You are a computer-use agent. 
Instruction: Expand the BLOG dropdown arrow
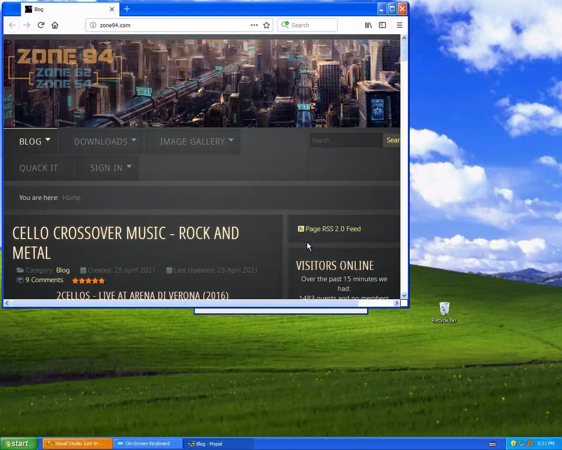[48, 140]
